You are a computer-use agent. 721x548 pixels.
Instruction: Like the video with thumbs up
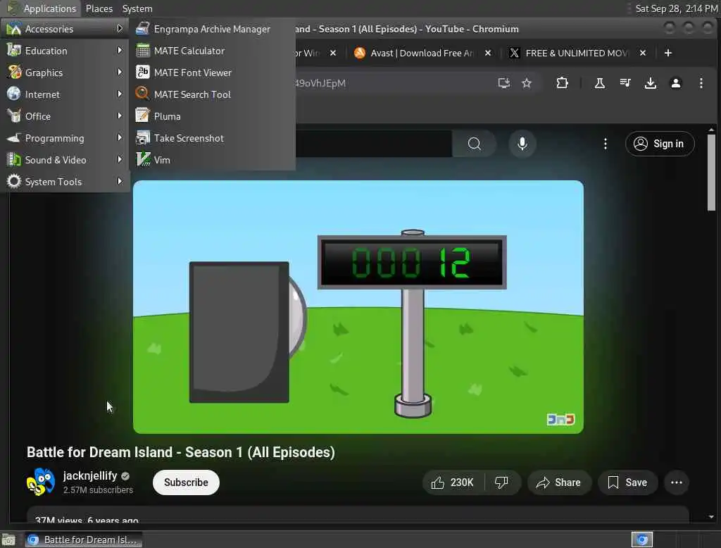pos(453,482)
